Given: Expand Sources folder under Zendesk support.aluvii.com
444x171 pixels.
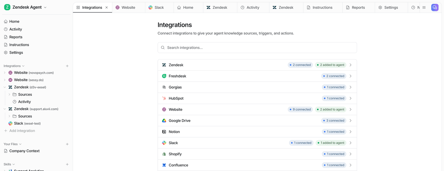Looking at the screenshot, I should tap(9, 116).
